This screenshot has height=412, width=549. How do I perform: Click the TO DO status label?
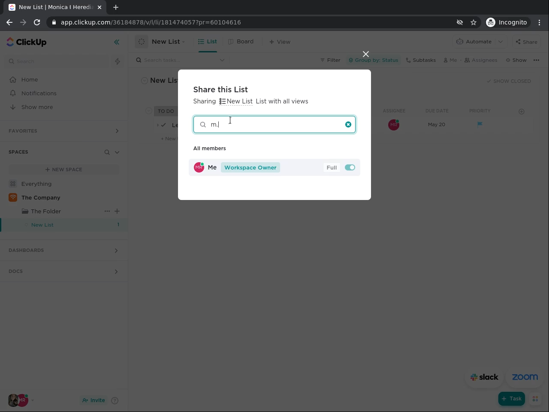pyautogui.click(x=166, y=111)
